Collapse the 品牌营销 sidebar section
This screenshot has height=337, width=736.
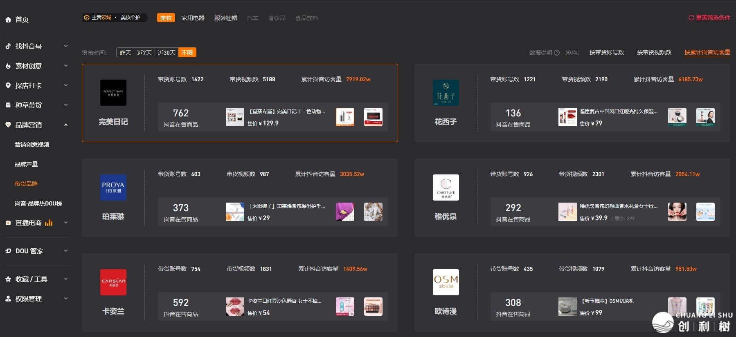pos(66,125)
